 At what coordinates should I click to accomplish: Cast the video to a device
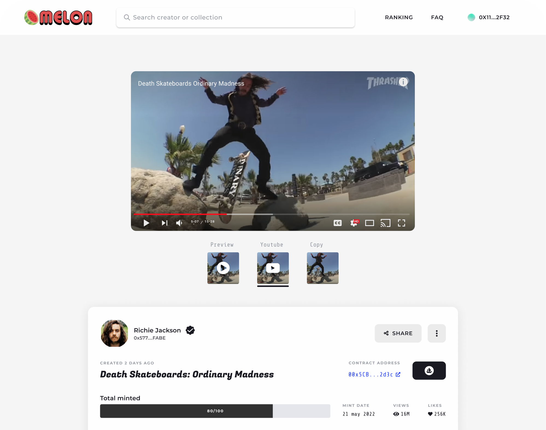(x=385, y=223)
